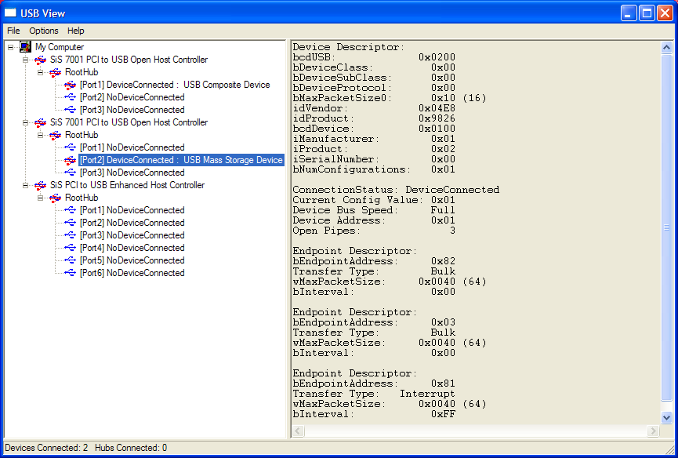Open the File menu
The width and height of the screenshot is (678, 458).
(13, 31)
